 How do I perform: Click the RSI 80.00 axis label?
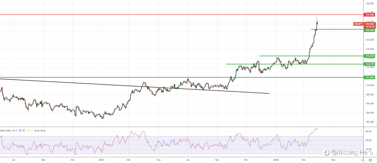tap(369, 132)
